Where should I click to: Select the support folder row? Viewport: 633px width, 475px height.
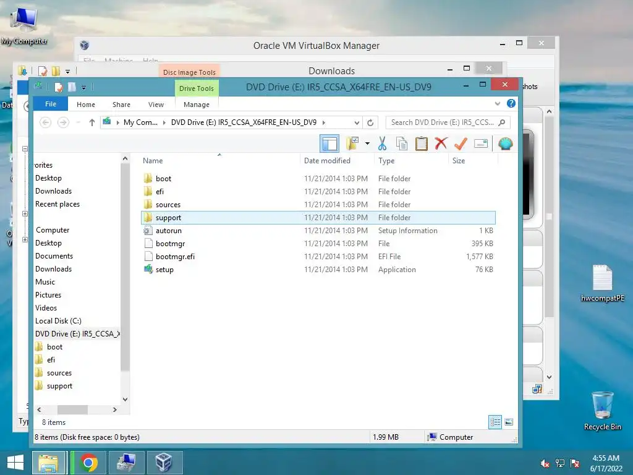click(x=318, y=217)
